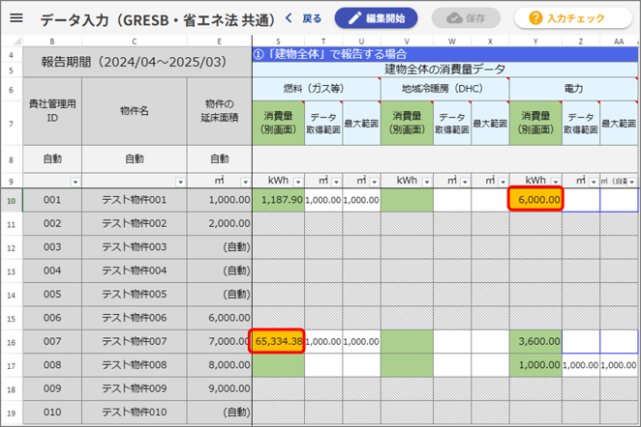641x427 pixels.
Task: Open filter dropdown in column V kWh
Action: [x=427, y=182]
